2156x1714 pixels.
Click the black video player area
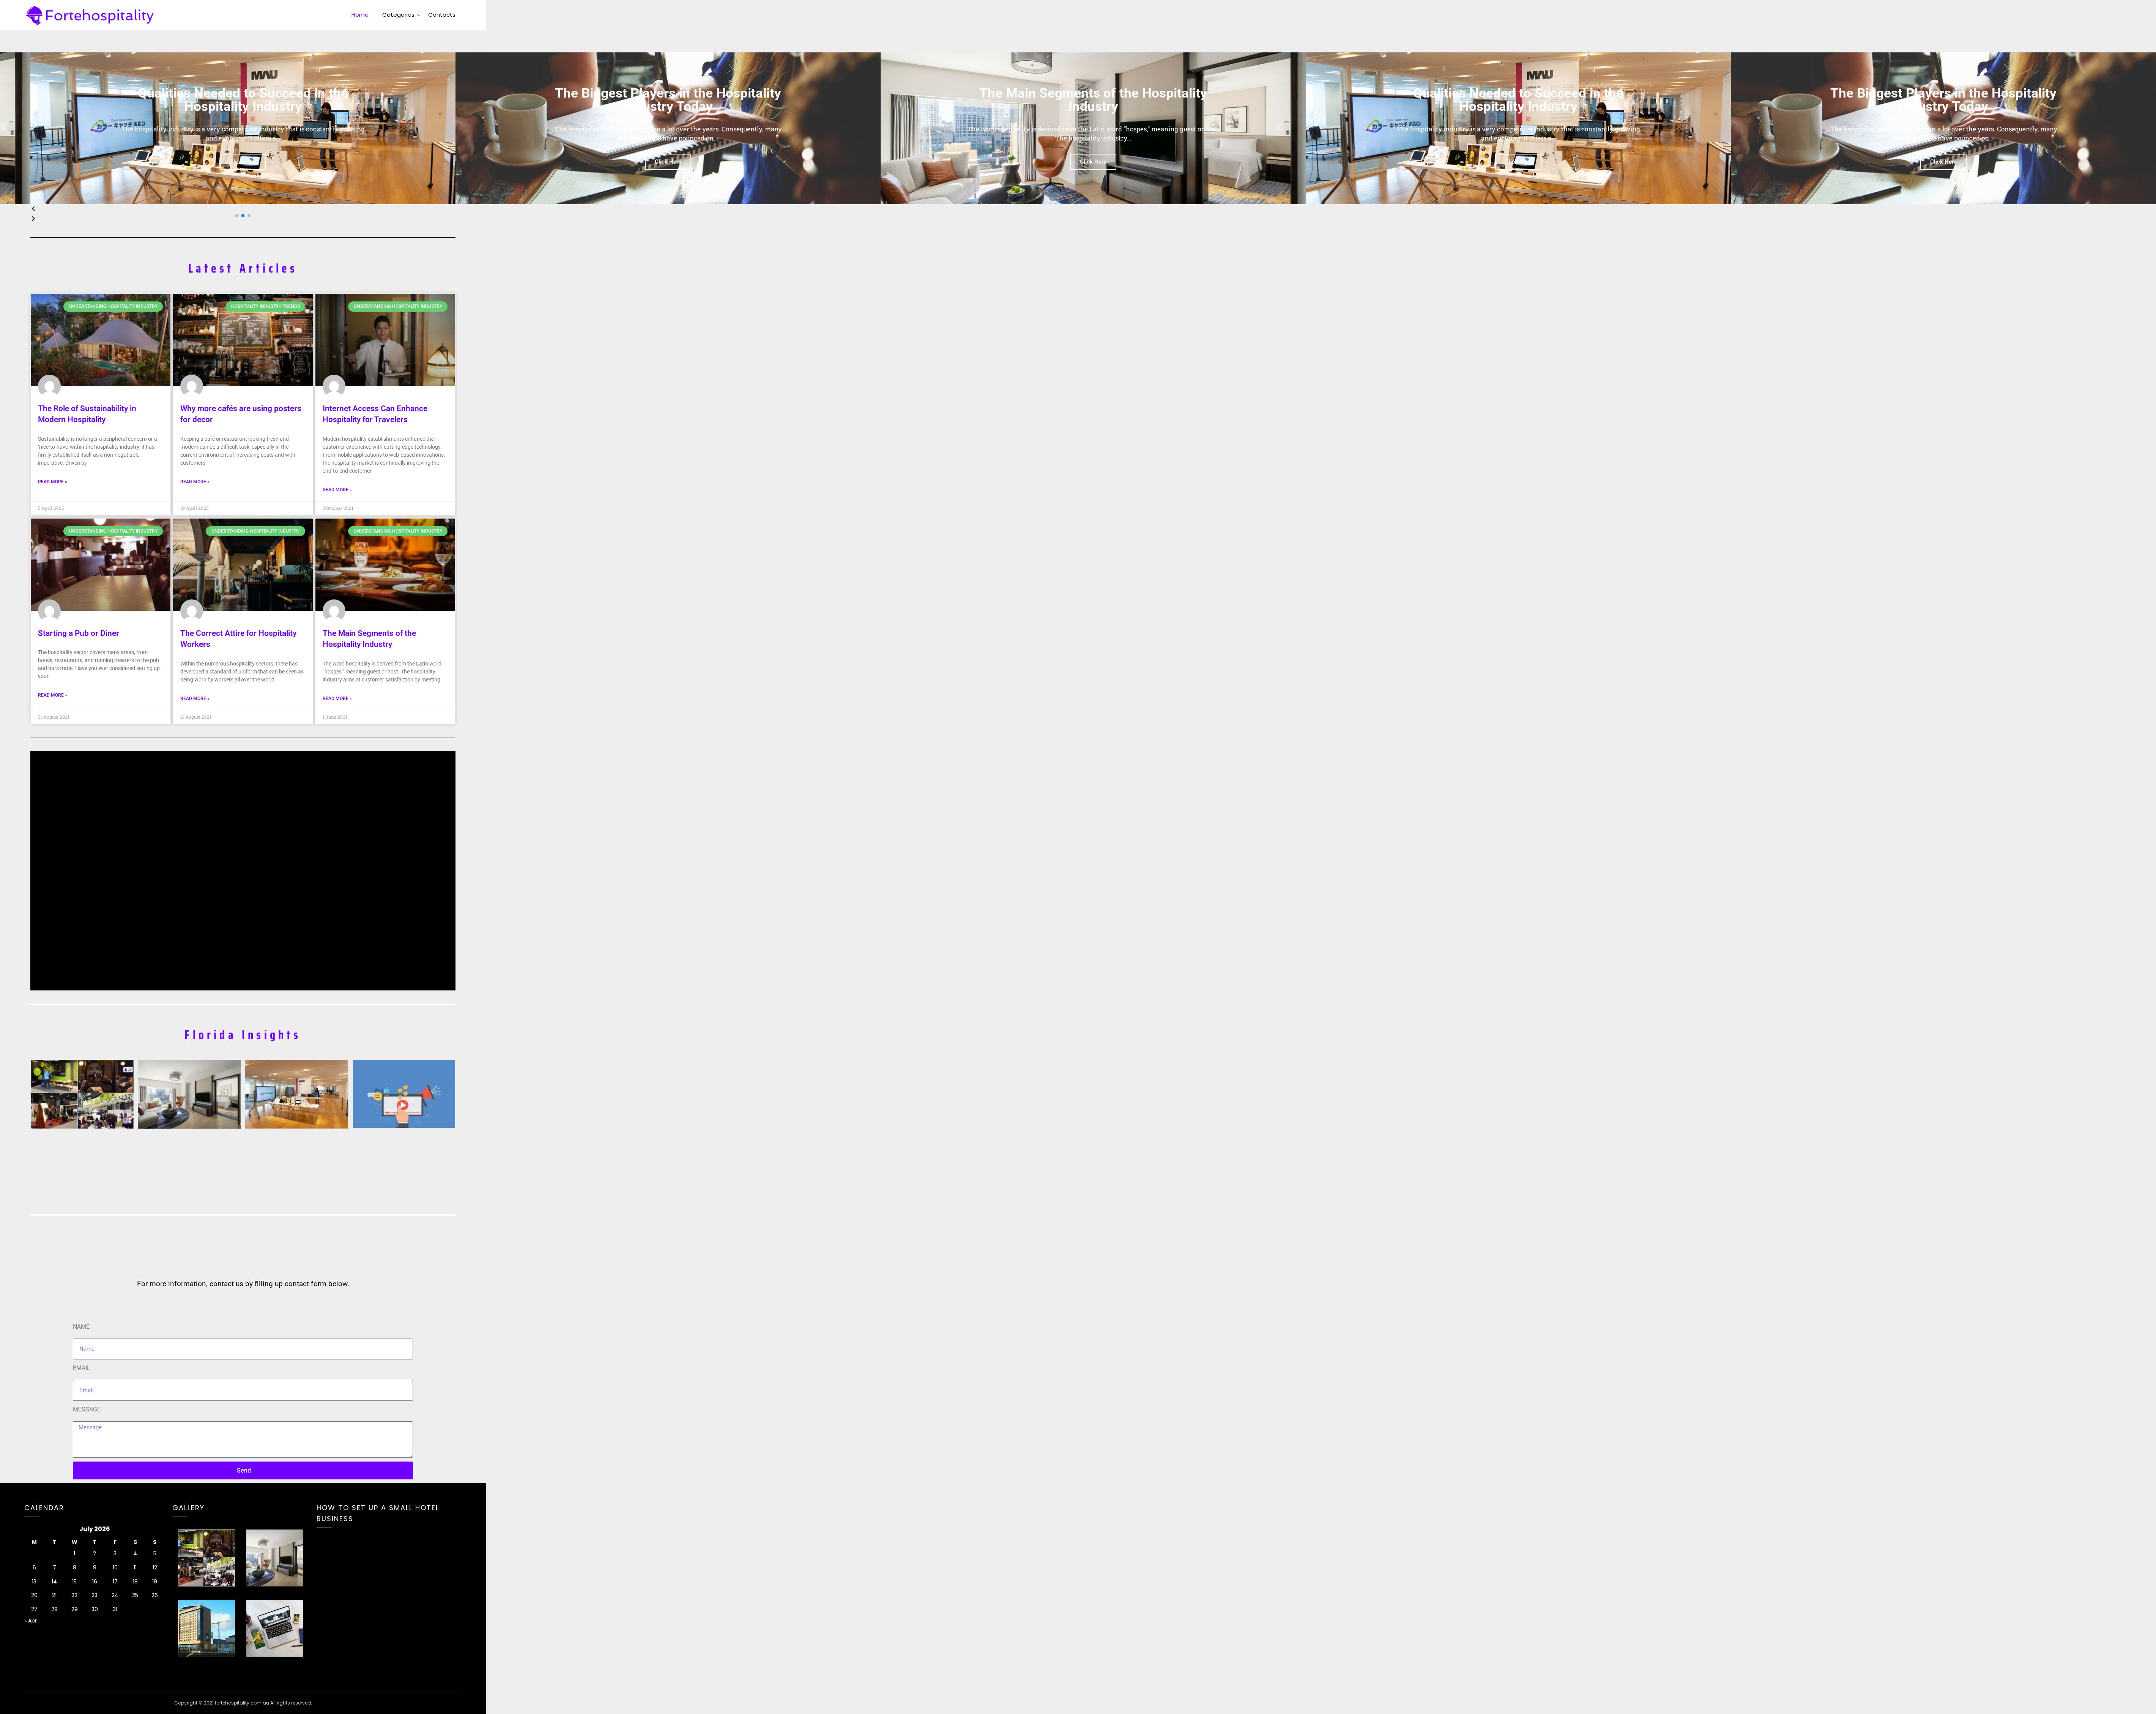243,871
